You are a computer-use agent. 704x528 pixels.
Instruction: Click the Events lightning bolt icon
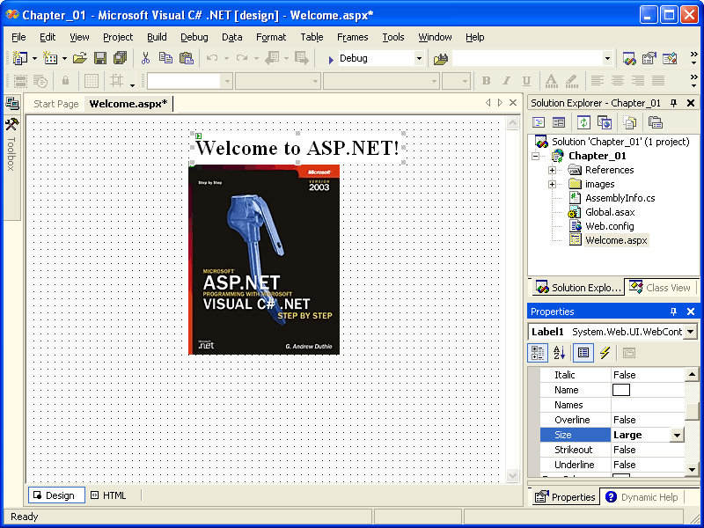coord(605,353)
